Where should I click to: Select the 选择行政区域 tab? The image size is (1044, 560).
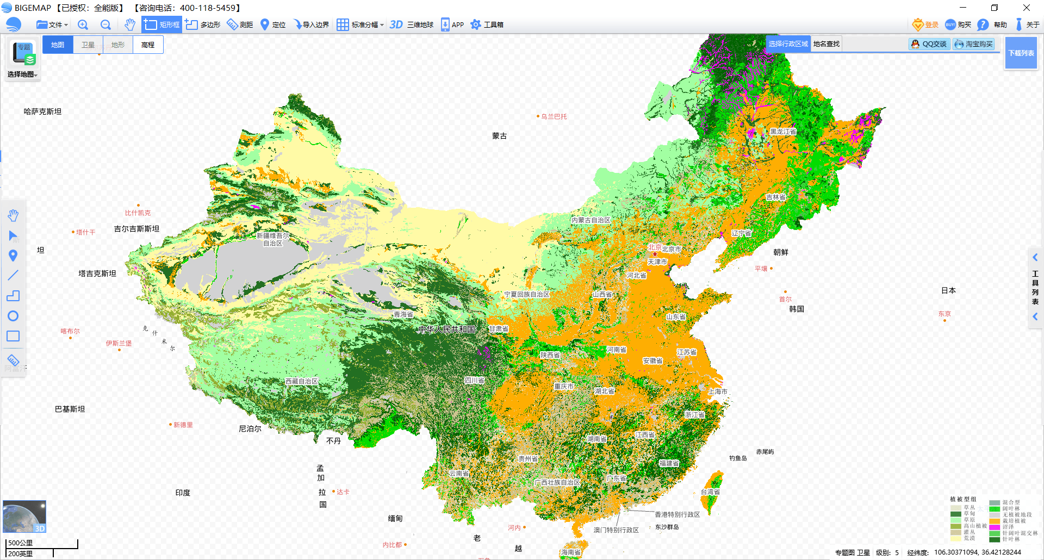click(788, 43)
